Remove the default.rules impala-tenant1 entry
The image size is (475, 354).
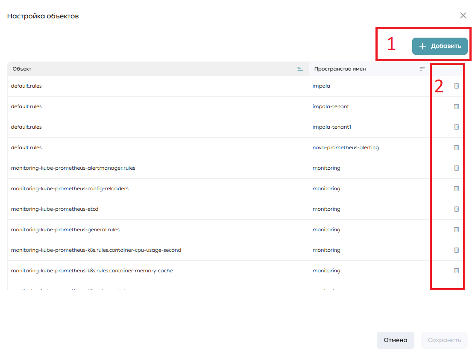(x=456, y=127)
